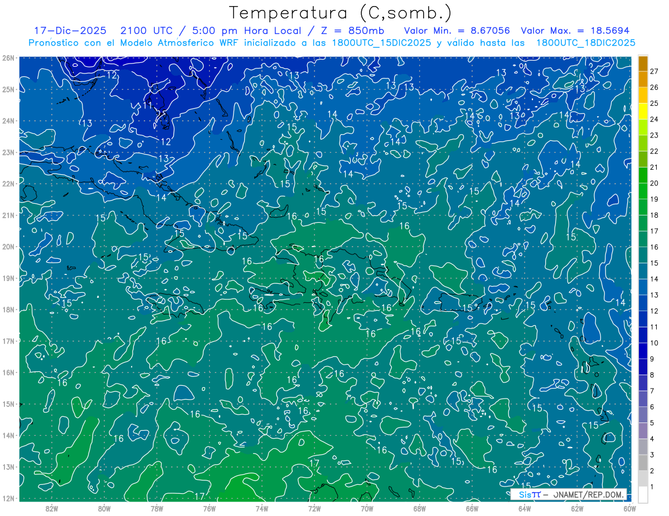The width and height of the screenshot is (669, 516).
Task: Click color scale number "20"
Action: coord(655,183)
